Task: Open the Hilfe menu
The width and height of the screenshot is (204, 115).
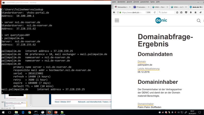Action: tap(158, 2)
